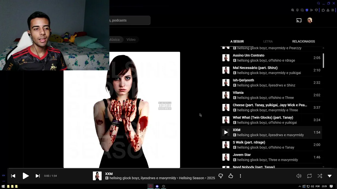Open Opera GX from the taskbar
This screenshot has width=337, height=189.
click(151, 186)
